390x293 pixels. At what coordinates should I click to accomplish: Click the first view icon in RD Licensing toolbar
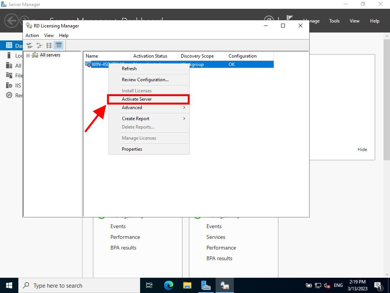(x=30, y=45)
